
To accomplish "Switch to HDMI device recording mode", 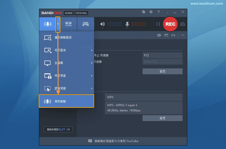I will pyautogui.click(x=68, y=24).
